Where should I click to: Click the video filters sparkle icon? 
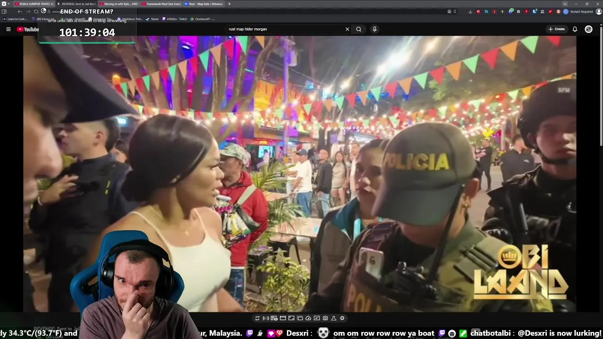click(317, 318)
